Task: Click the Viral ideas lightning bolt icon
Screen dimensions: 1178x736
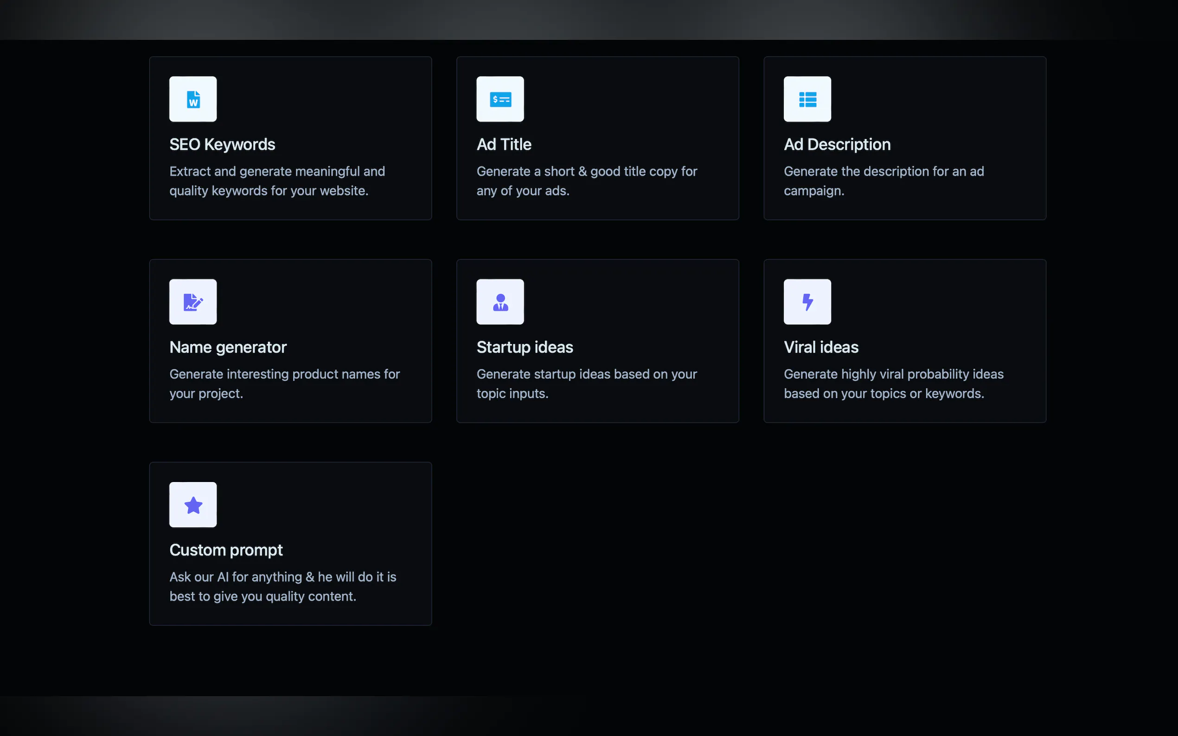Action: (x=807, y=302)
